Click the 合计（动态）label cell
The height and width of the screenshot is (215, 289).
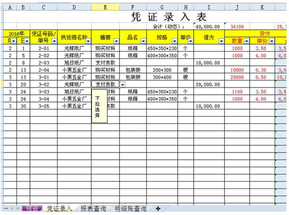(x=169, y=26)
